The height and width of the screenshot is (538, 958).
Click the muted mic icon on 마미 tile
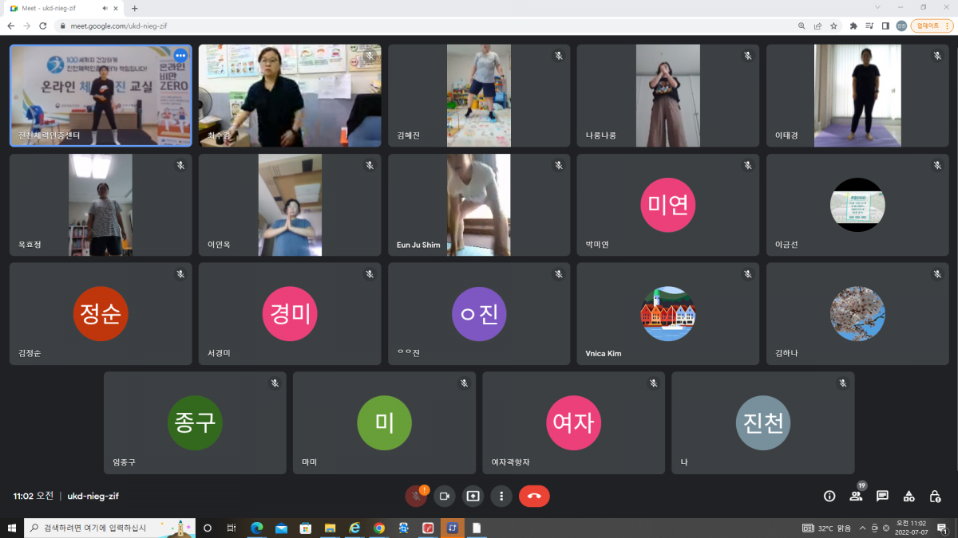click(464, 383)
